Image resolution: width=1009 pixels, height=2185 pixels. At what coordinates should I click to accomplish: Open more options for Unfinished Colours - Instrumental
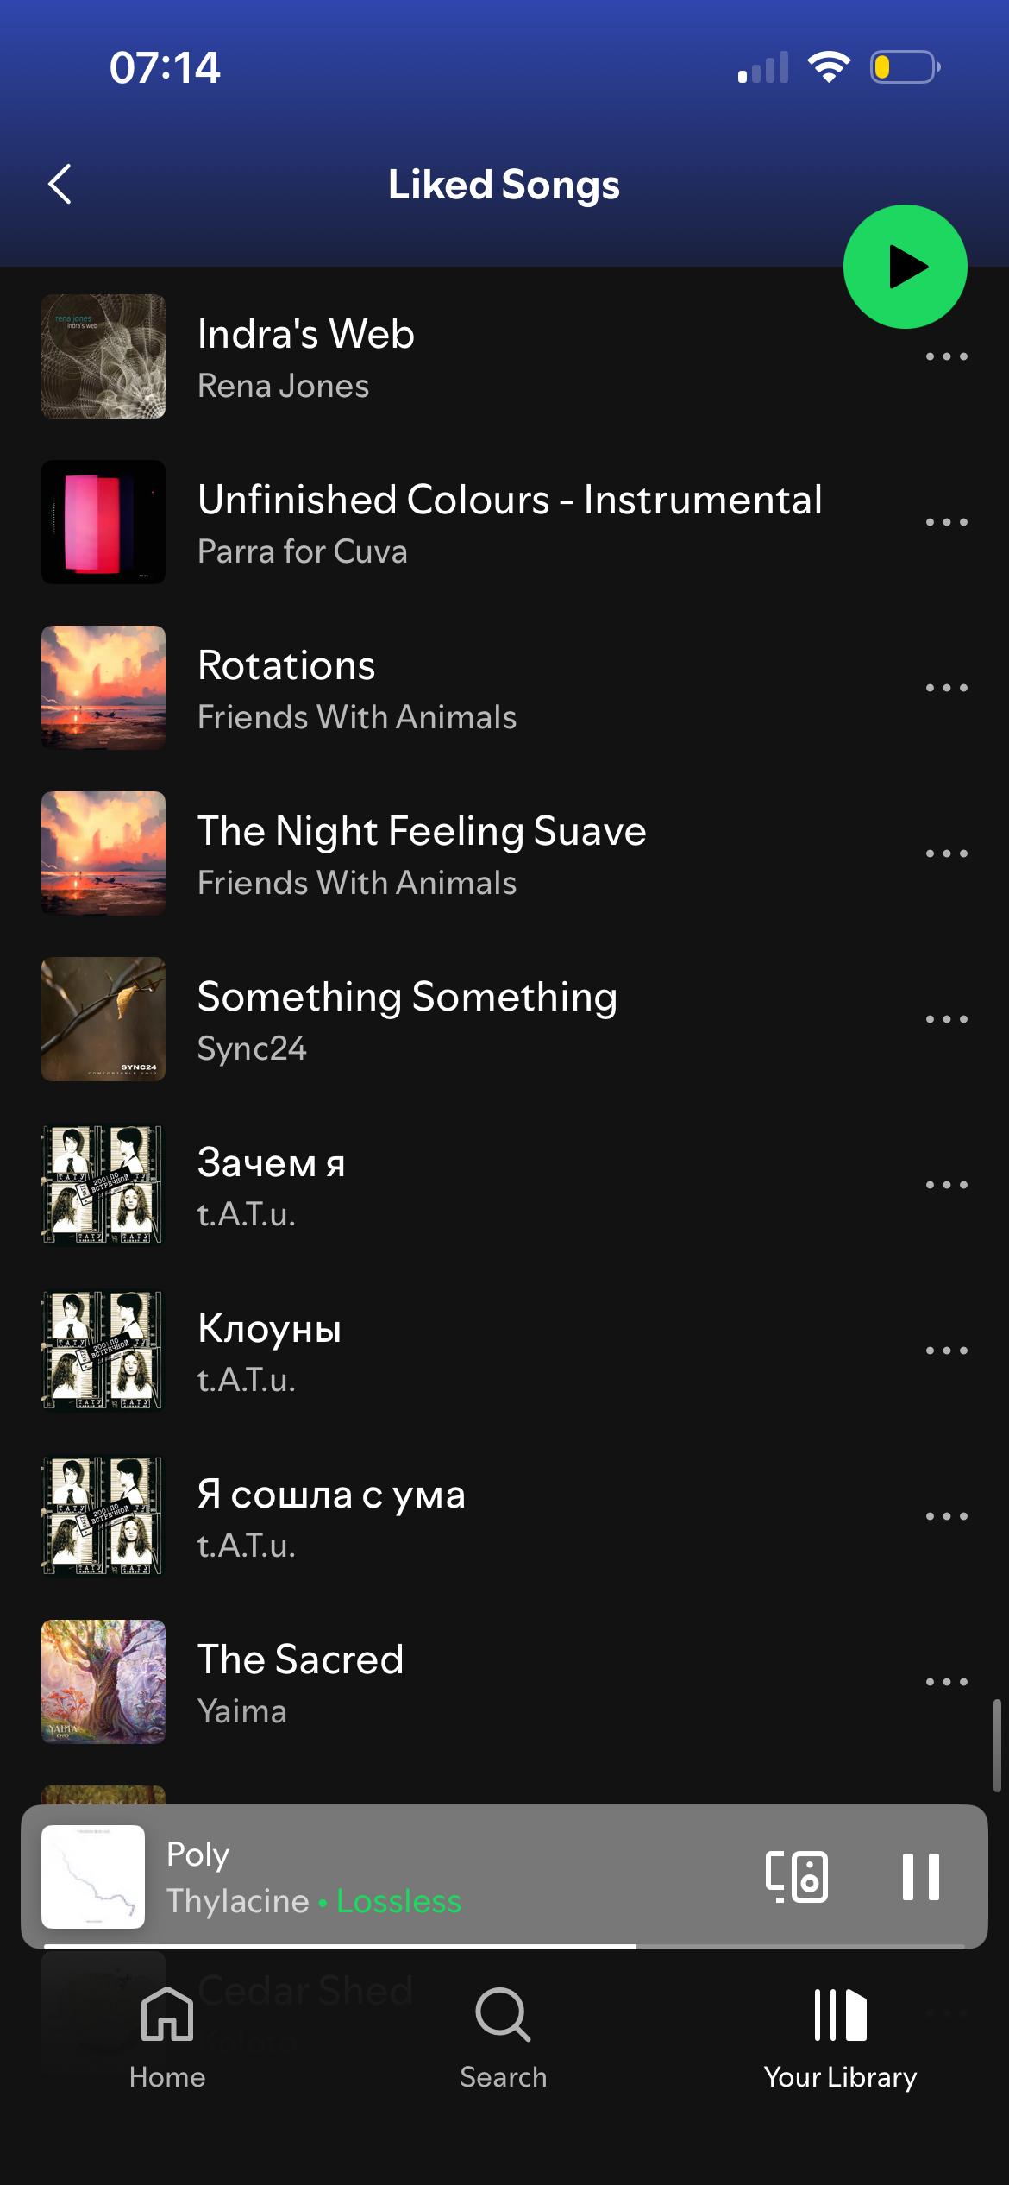[x=946, y=522]
